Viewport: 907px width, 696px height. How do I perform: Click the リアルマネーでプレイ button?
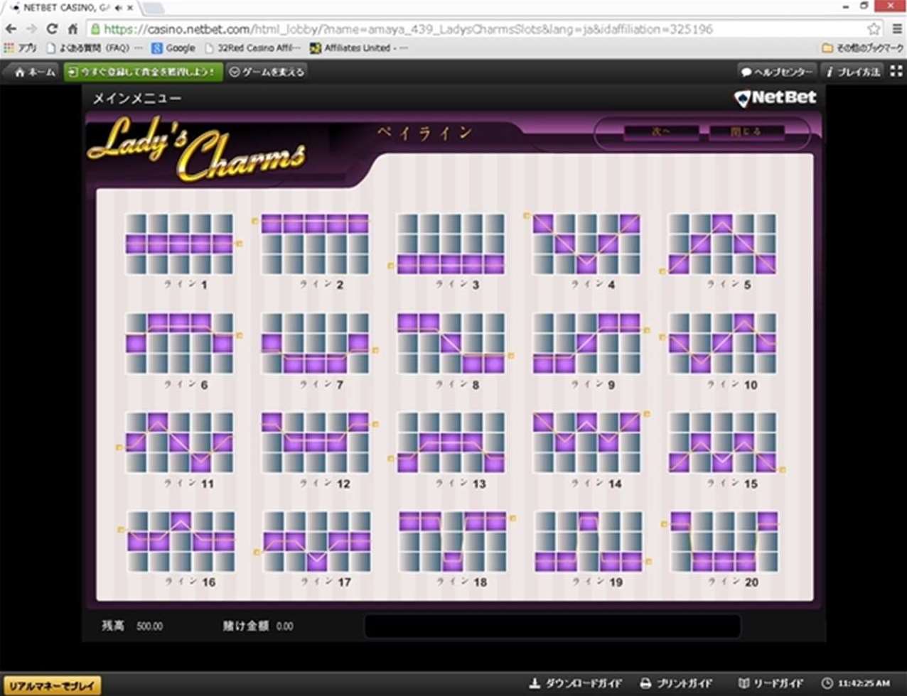[53, 684]
